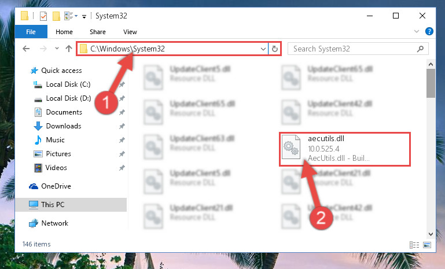Open the Customize Quick Access Toolbar dropdown
Viewport: 445px width, 269px height.
(84, 16)
